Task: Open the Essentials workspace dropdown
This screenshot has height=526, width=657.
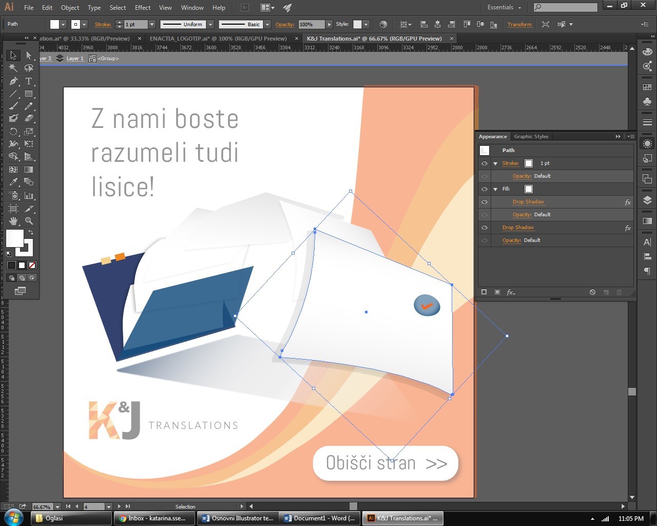Action: point(504,8)
